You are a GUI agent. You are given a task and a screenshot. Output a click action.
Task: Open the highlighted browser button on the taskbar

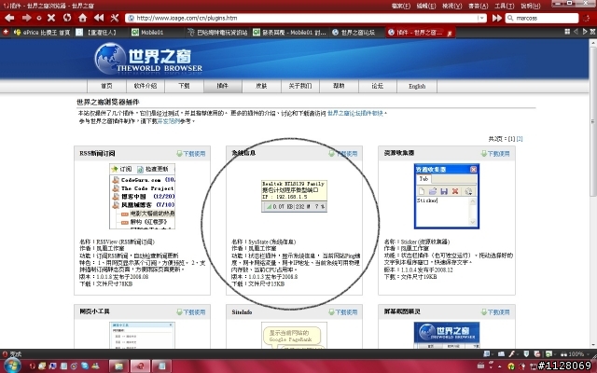[140, 366]
